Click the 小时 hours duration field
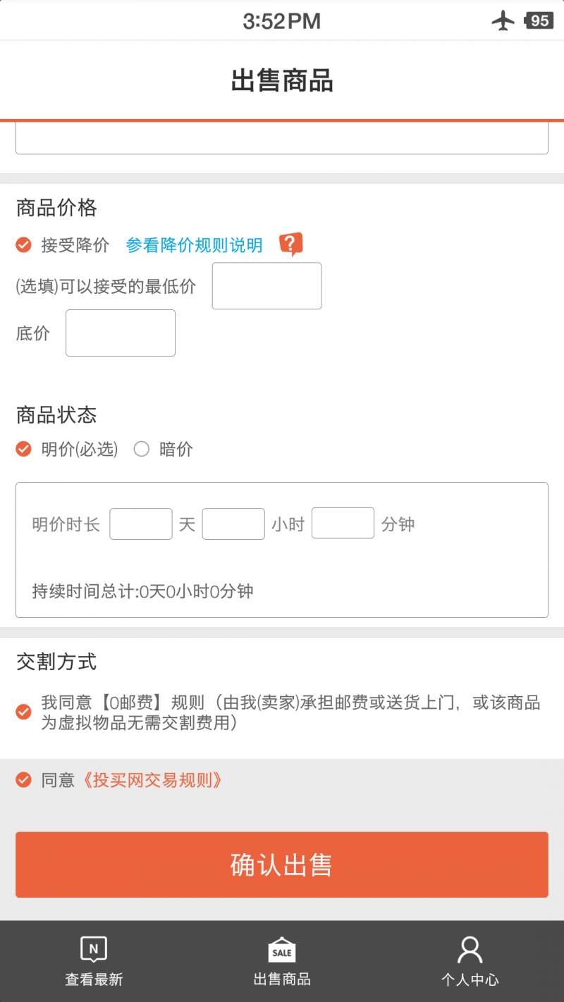 [x=233, y=524]
